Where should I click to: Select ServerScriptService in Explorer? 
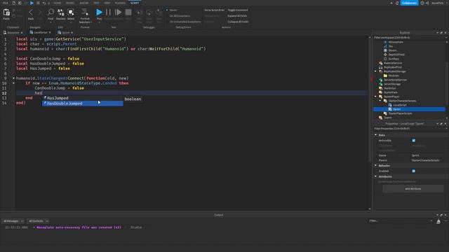(395, 80)
